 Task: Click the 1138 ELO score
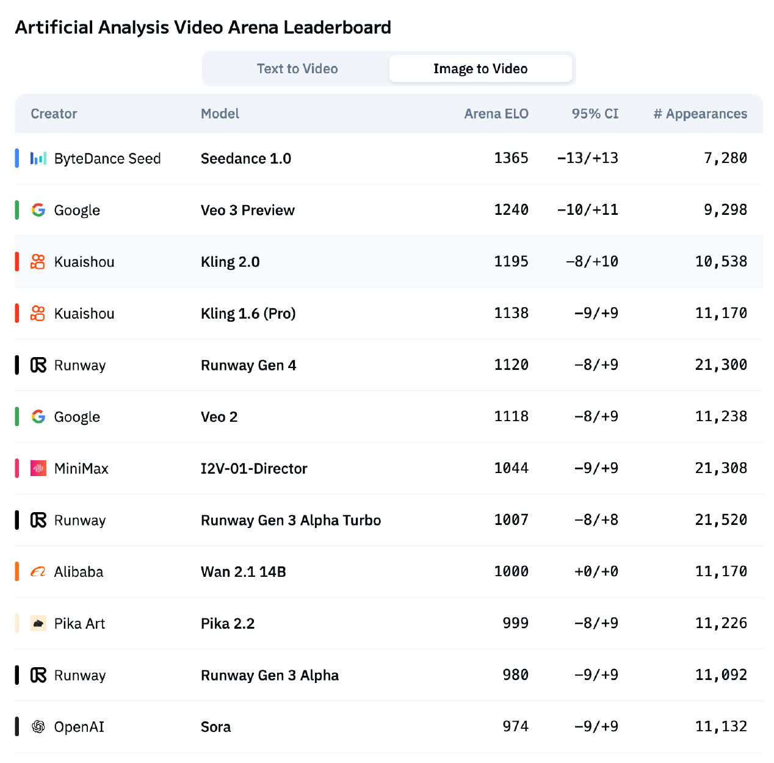(x=512, y=313)
